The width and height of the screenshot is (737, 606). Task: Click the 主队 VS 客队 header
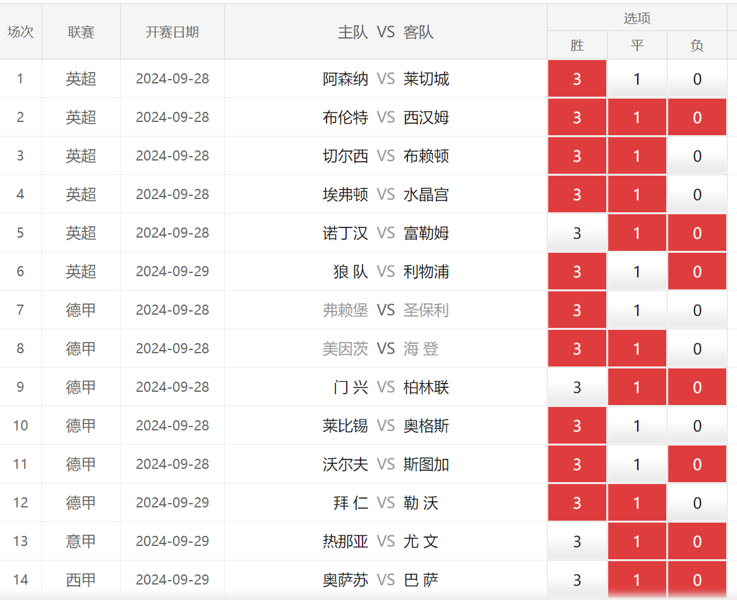pyautogui.click(x=385, y=32)
